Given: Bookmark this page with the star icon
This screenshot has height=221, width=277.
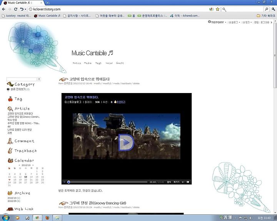Looking at the screenshot, I should [217, 9].
